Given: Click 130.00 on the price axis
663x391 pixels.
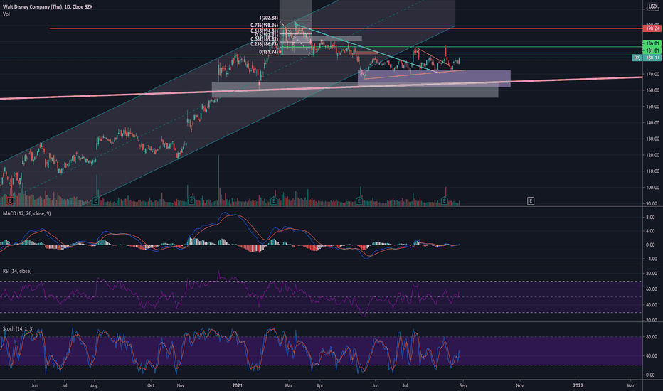Looking at the screenshot, I should point(652,139).
